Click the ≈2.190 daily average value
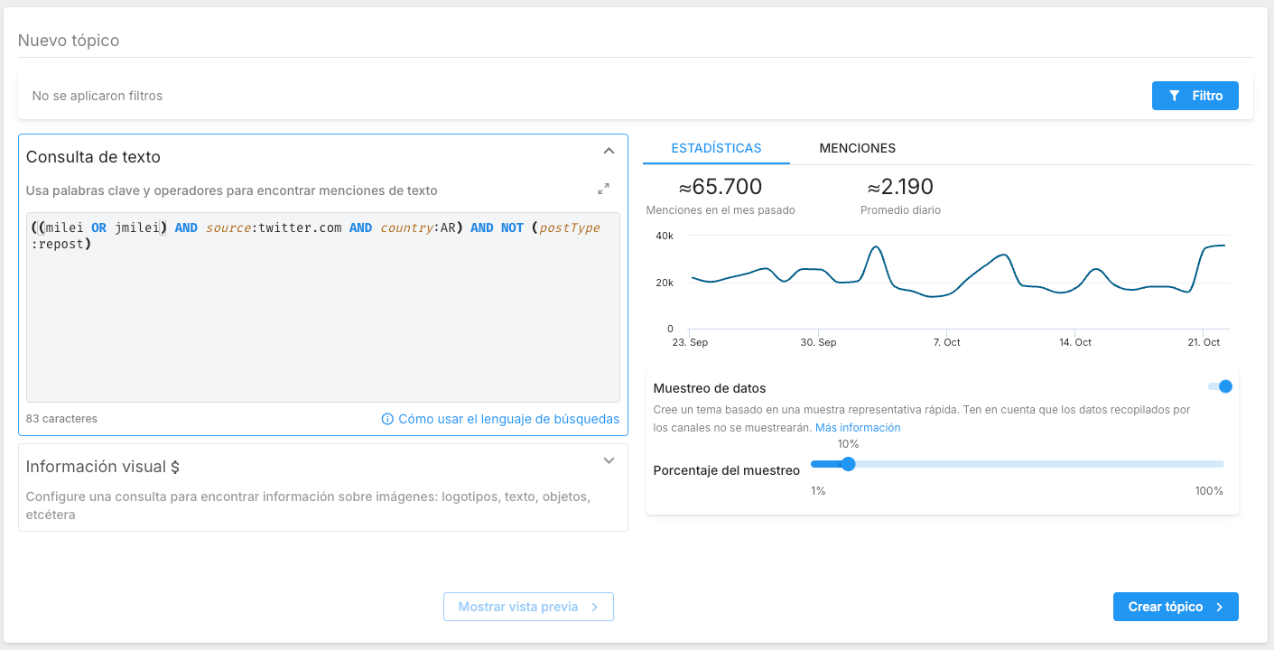This screenshot has width=1274, height=650. [900, 187]
